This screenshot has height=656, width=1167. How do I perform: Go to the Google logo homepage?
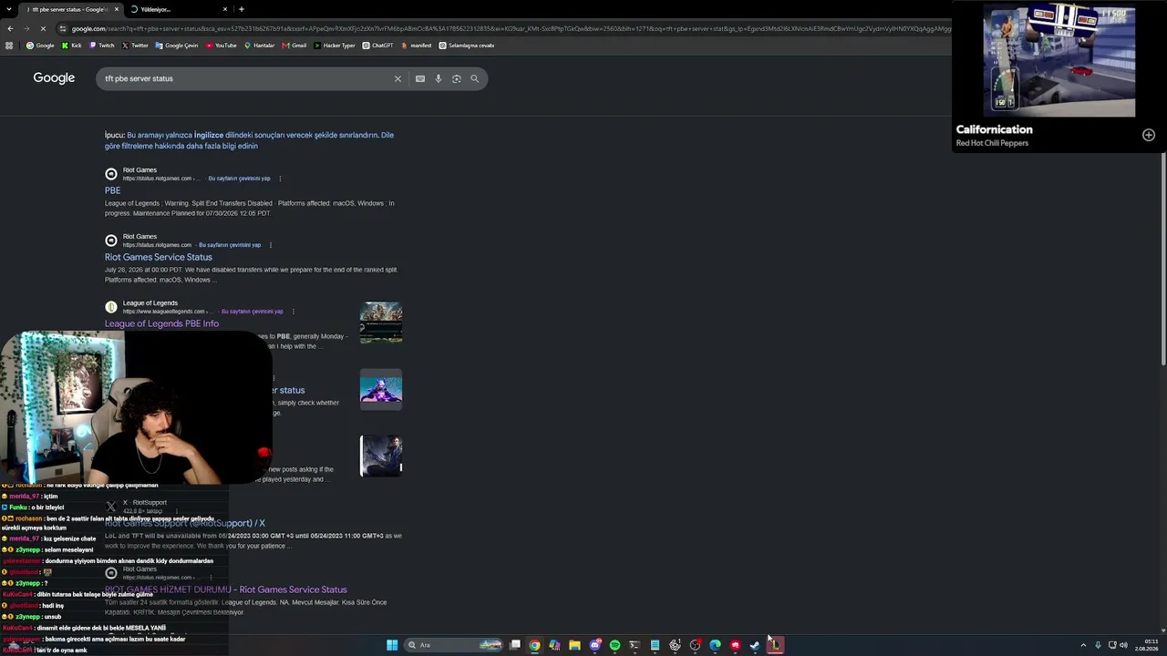(54, 78)
